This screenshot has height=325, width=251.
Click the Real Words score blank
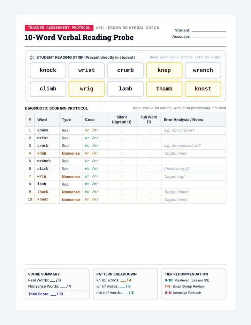(x=52, y=280)
